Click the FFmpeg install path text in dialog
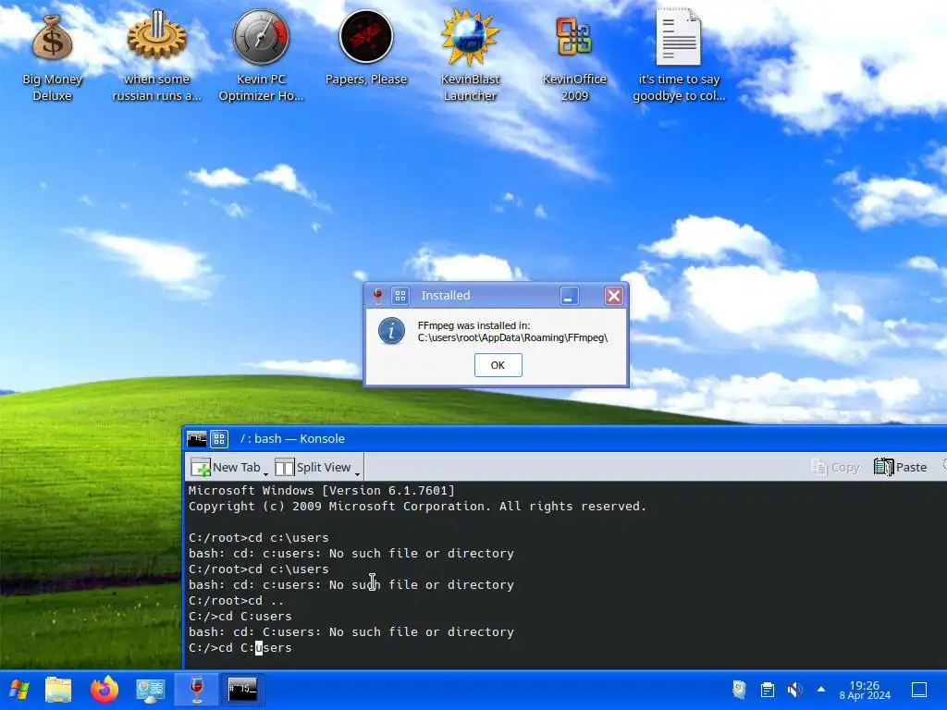The image size is (947, 710). (x=512, y=338)
